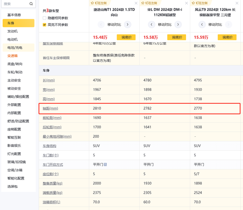
Task: Click 询底价 for the 15.58万 car
Action: (177, 37)
